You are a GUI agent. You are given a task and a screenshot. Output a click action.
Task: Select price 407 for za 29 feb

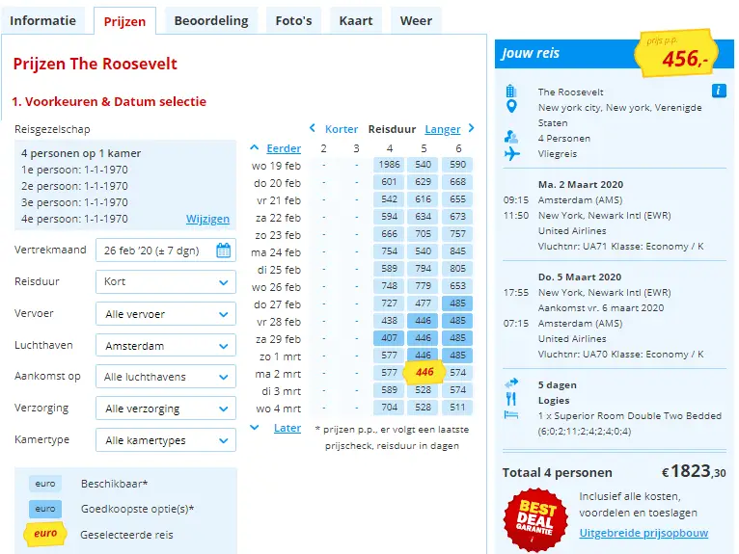390,338
